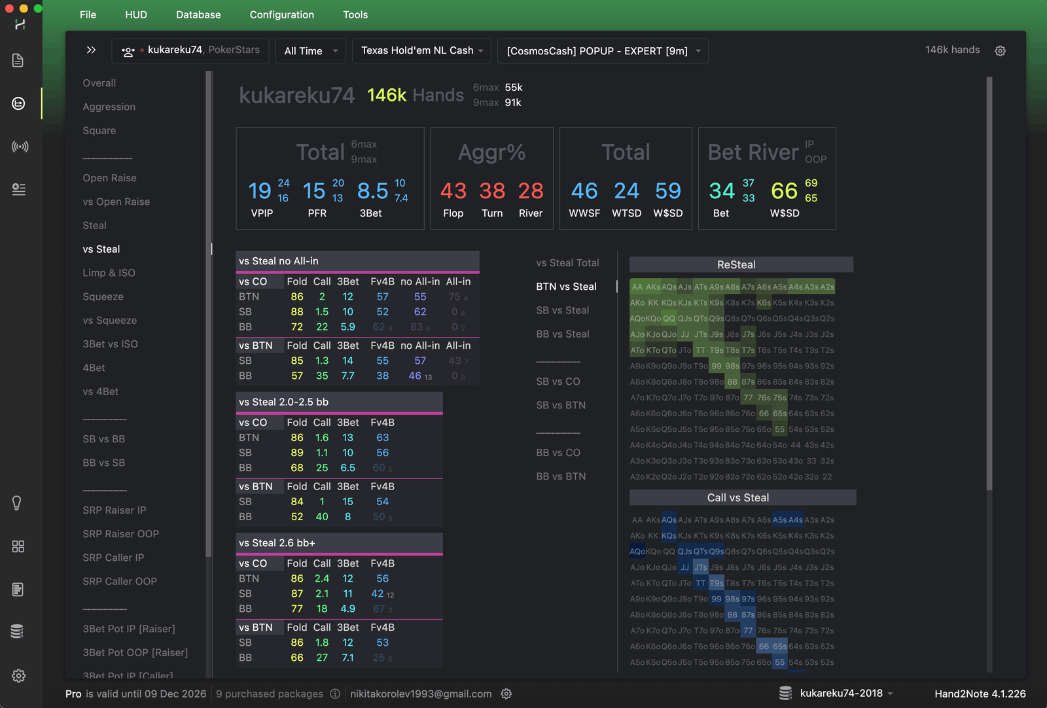Open the Database menu
The image size is (1047, 708).
198,14
